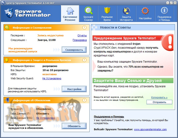178x138 pixels.
Task: Switch to Защита Интернета tab label
Action: [126, 18]
